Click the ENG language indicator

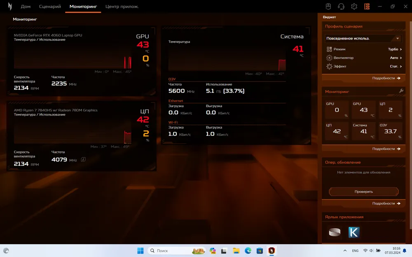point(355,251)
